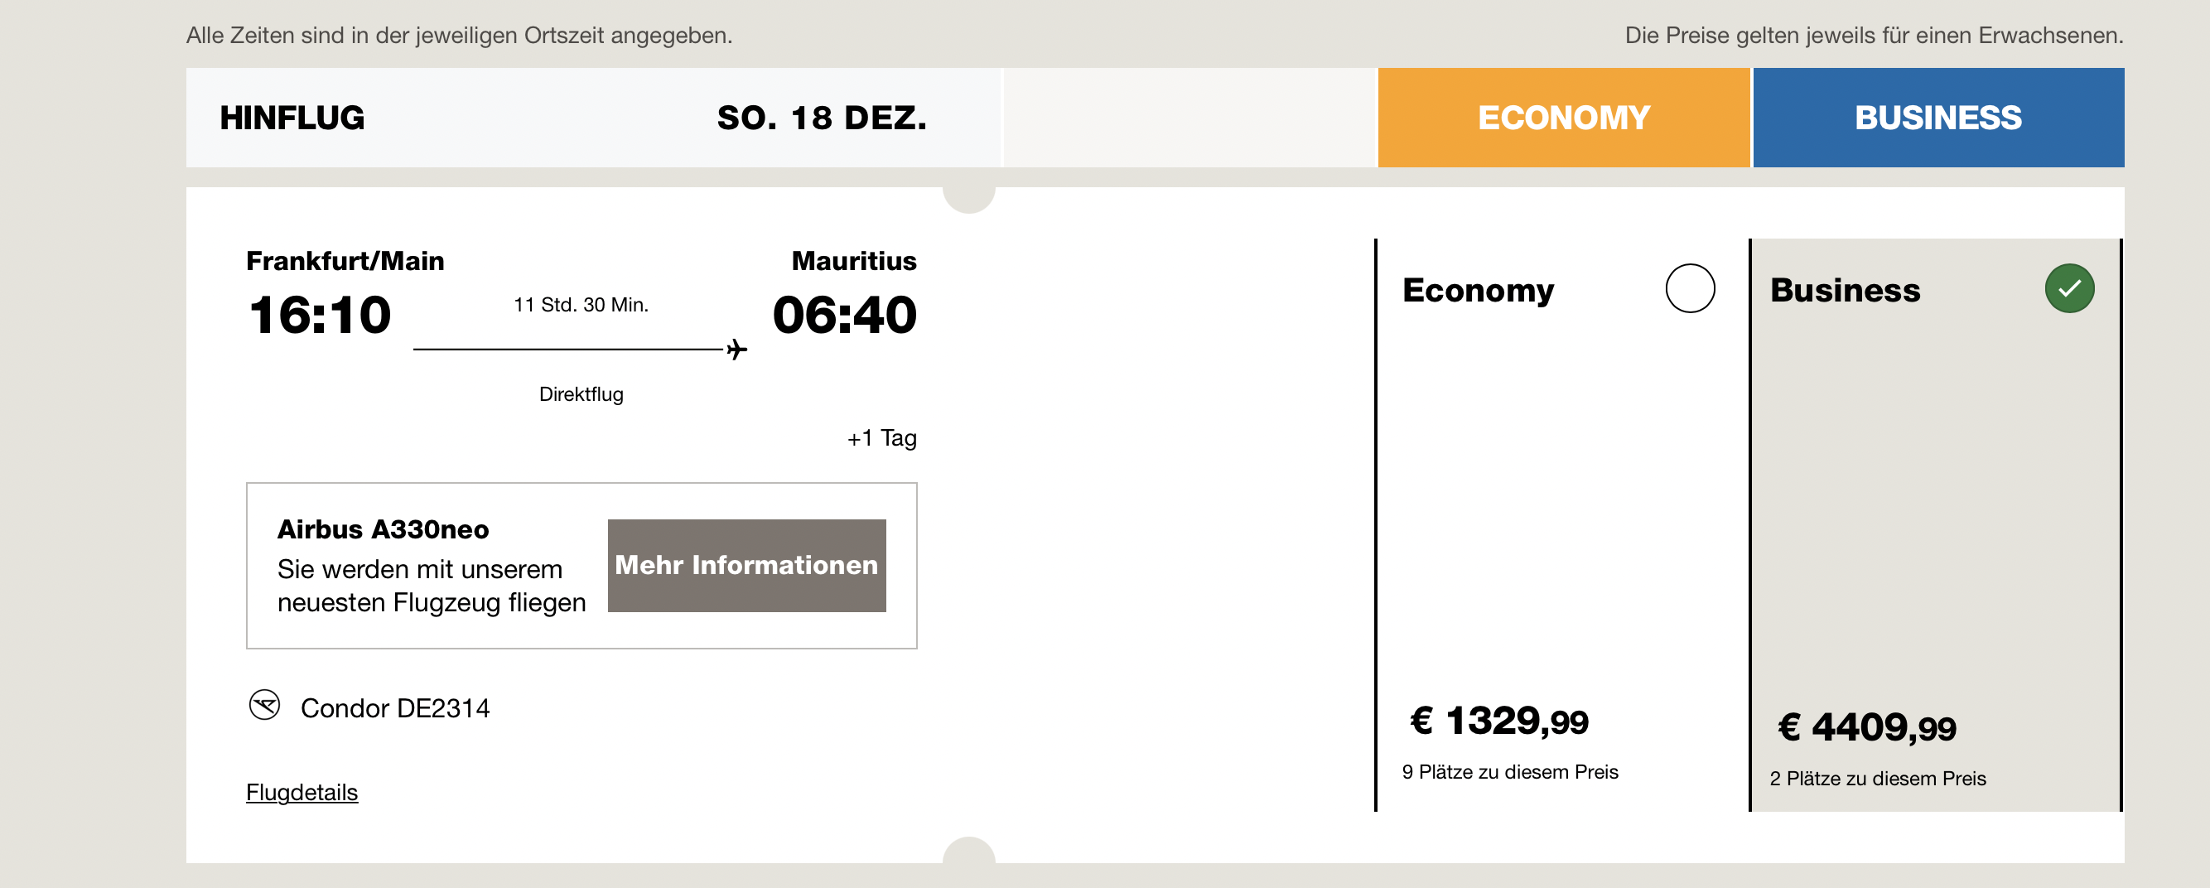2210x888 pixels.
Task: Click the date SO. 18 DEZ.
Action: (821, 118)
